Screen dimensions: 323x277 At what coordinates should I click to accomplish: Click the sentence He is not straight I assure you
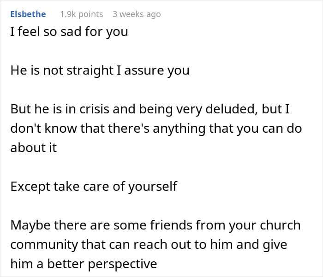coord(100,71)
